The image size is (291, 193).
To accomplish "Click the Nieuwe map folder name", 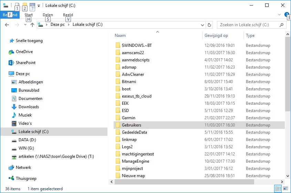I will pyautogui.click(x=133, y=176).
